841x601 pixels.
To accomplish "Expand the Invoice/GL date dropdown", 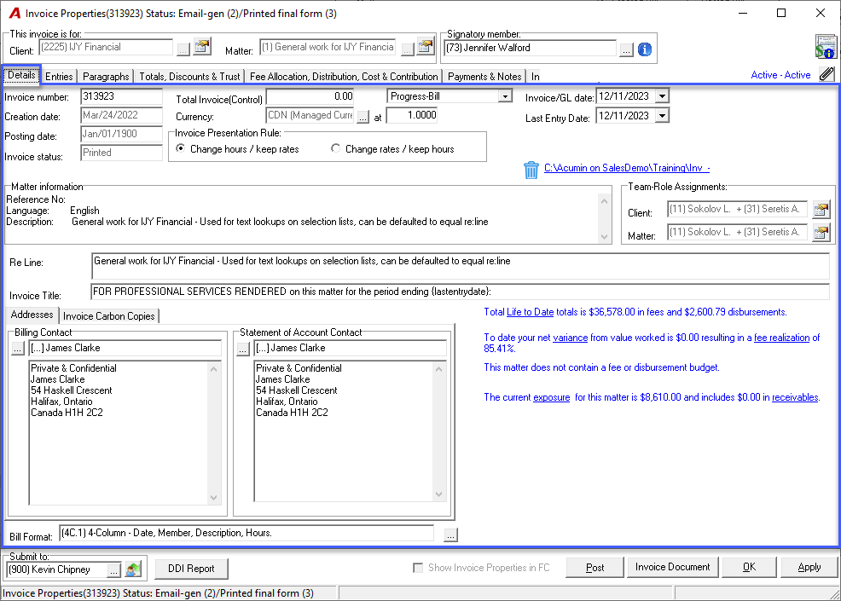I will (x=663, y=96).
